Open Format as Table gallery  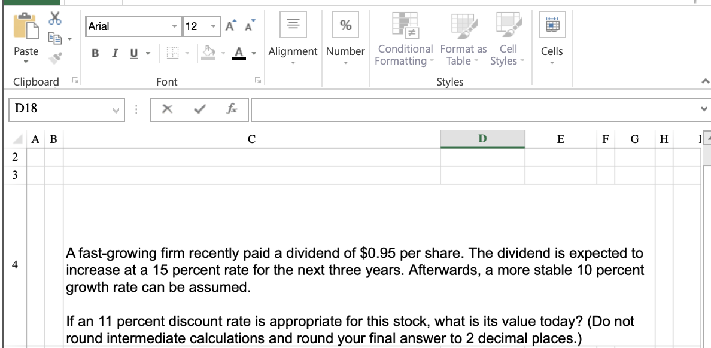(463, 39)
